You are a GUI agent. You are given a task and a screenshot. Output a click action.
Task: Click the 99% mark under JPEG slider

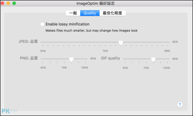click(167, 51)
